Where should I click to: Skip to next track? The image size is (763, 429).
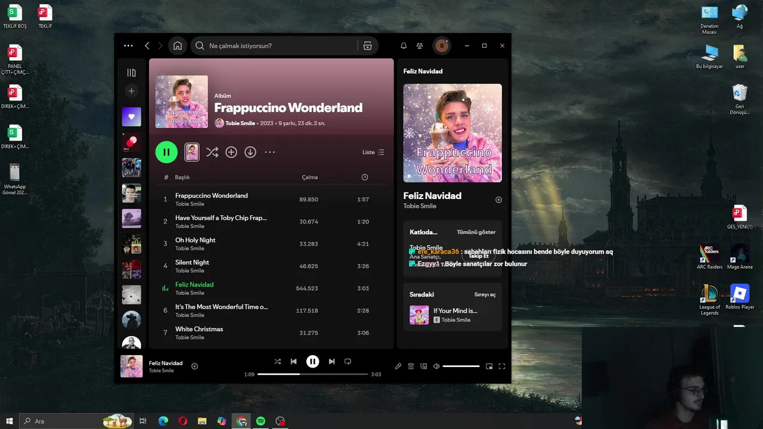coord(331,361)
